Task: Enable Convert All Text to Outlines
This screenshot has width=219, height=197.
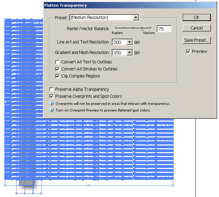Action: pos(57,62)
